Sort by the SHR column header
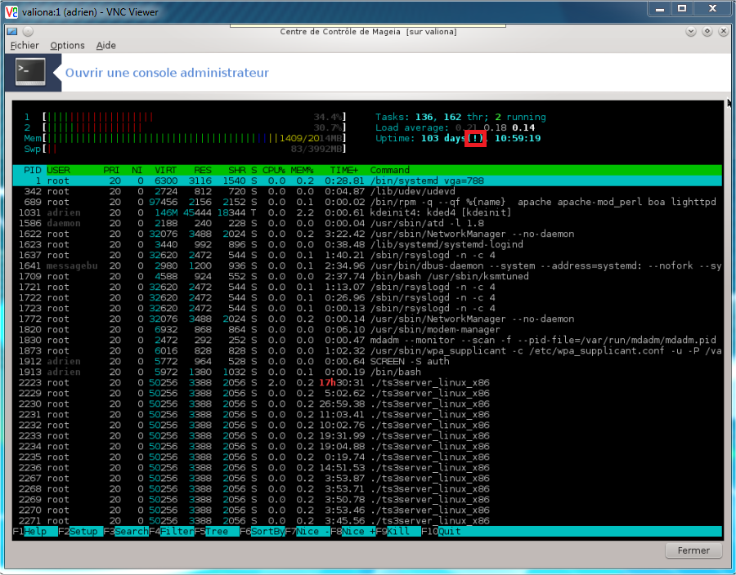Viewport: 736px width, 575px height. click(x=237, y=170)
